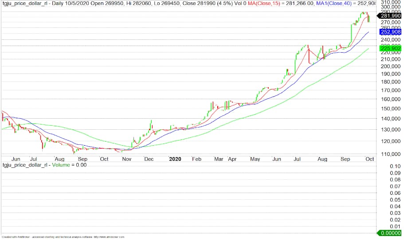Click the Dec label on time axis
Viewport: 404px width, 240px height.
pyautogui.click(x=149, y=159)
